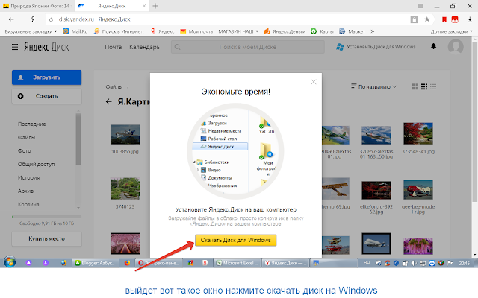
Task: Open Mail.Ru bookmark
Action: [x=75, y=31]
